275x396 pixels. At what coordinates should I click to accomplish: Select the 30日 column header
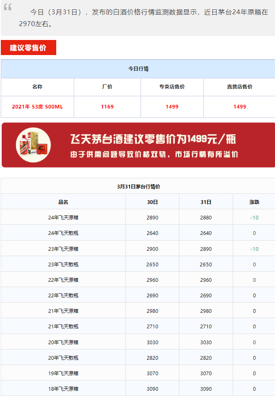click(x=152, y=202)
